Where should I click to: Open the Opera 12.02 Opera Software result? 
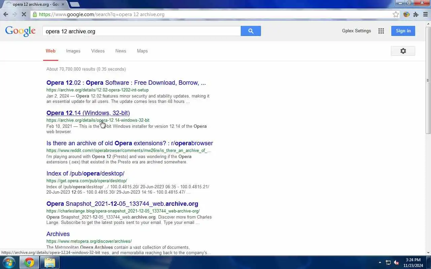coord(126,83)
